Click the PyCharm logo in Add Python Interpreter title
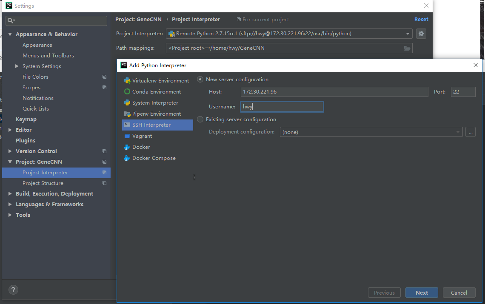485x304 pixels. [x=124, y=65]
